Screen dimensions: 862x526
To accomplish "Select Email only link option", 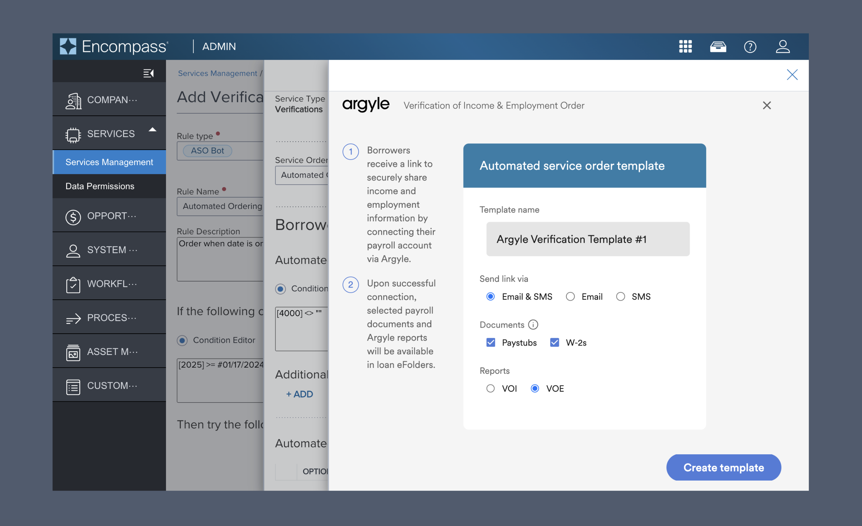I will pyautogui.click(x=570, y=297).
